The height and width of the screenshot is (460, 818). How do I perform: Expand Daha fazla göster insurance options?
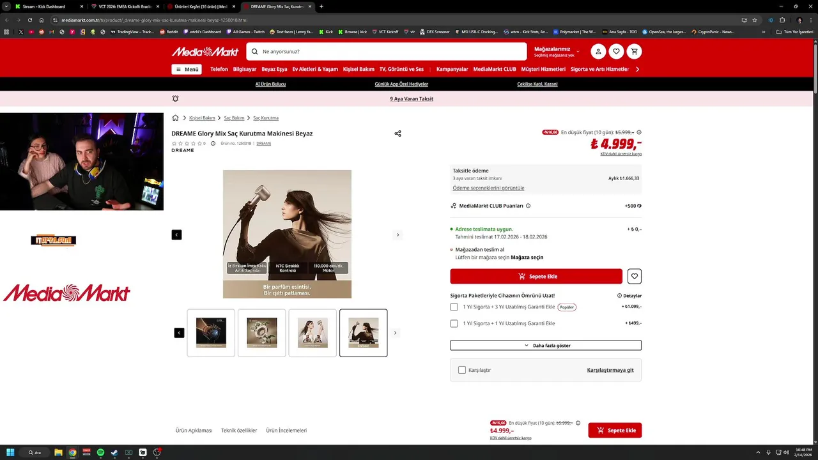pos(546,346)
